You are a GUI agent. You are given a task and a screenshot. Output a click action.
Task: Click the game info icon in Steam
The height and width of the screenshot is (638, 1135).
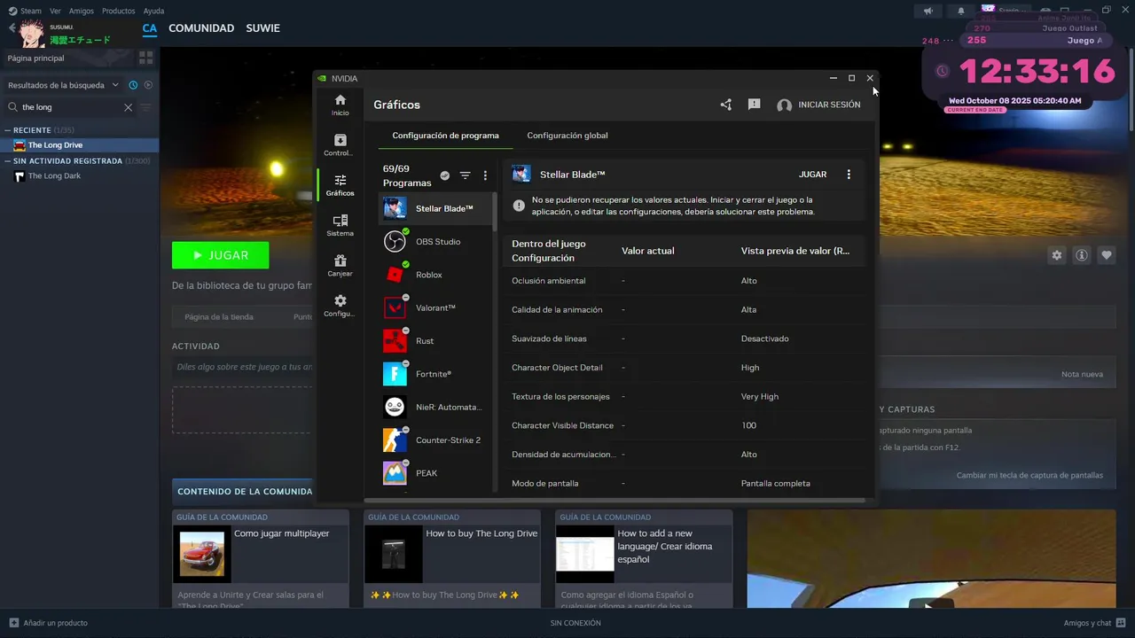tap(1082, 255)
